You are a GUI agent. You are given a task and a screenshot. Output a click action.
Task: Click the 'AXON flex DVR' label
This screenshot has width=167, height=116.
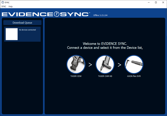pyautogui.click(x=134, y=76)
